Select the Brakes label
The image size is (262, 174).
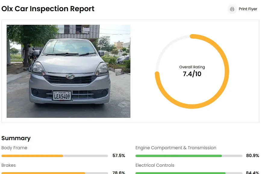[x=8, y=165]
